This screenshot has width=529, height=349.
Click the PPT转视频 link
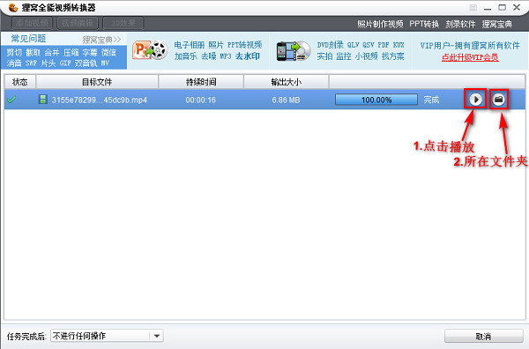244,45
